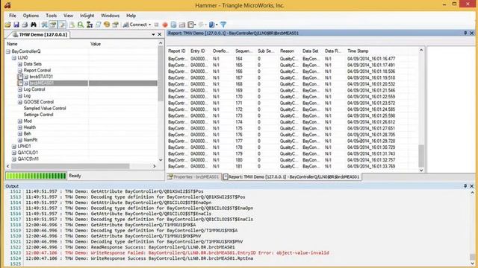Click the Save floppy disk icon
478x268 pixels.
click(16, 25)
